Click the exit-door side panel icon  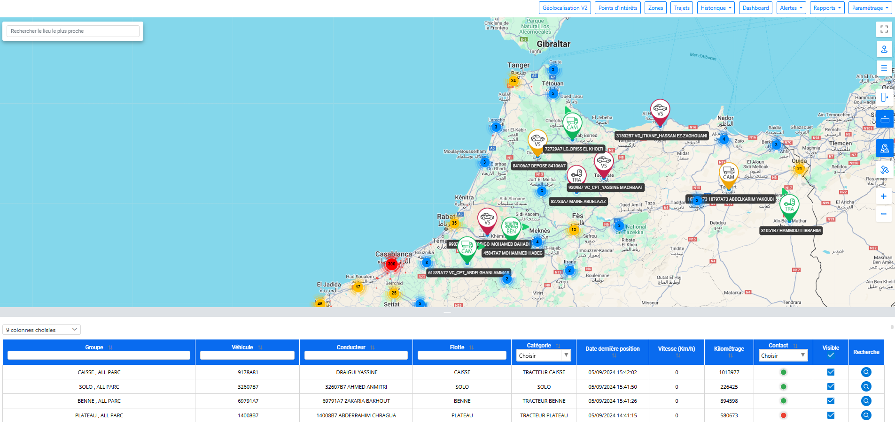884,97
